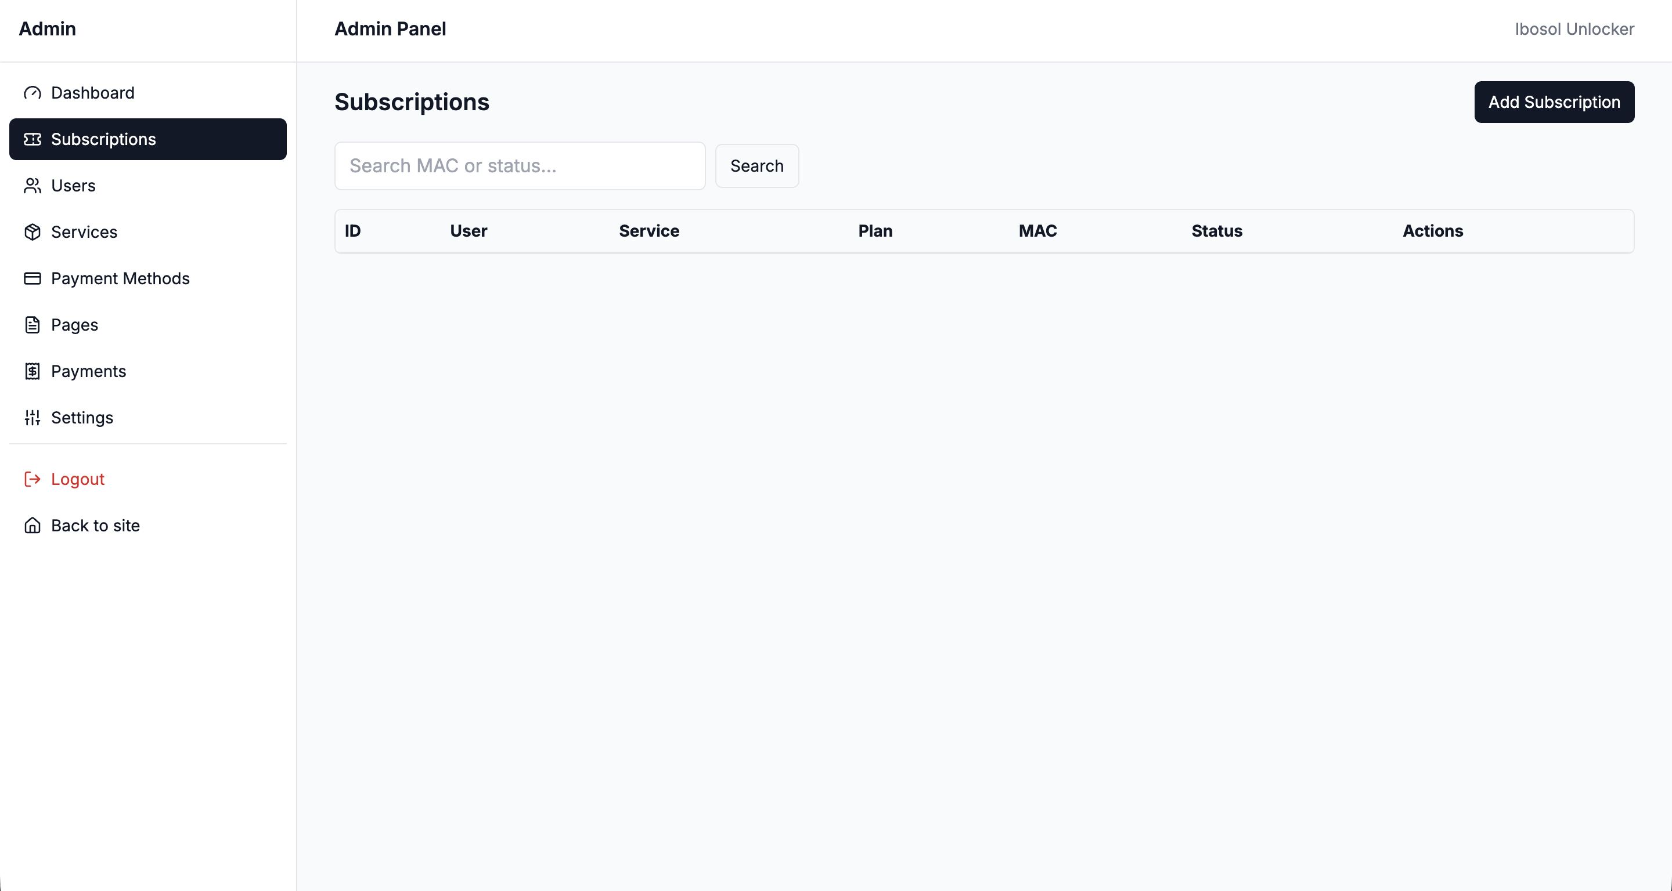Click the Services box icon
The image size is (1672, 891).
point(33,232)
